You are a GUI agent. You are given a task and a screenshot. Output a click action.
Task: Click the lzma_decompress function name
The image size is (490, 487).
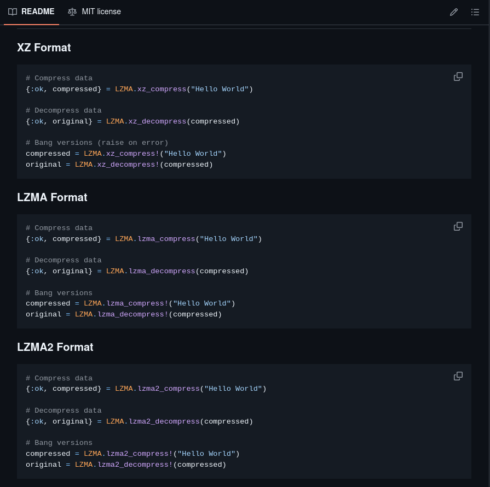pos(162,271)
